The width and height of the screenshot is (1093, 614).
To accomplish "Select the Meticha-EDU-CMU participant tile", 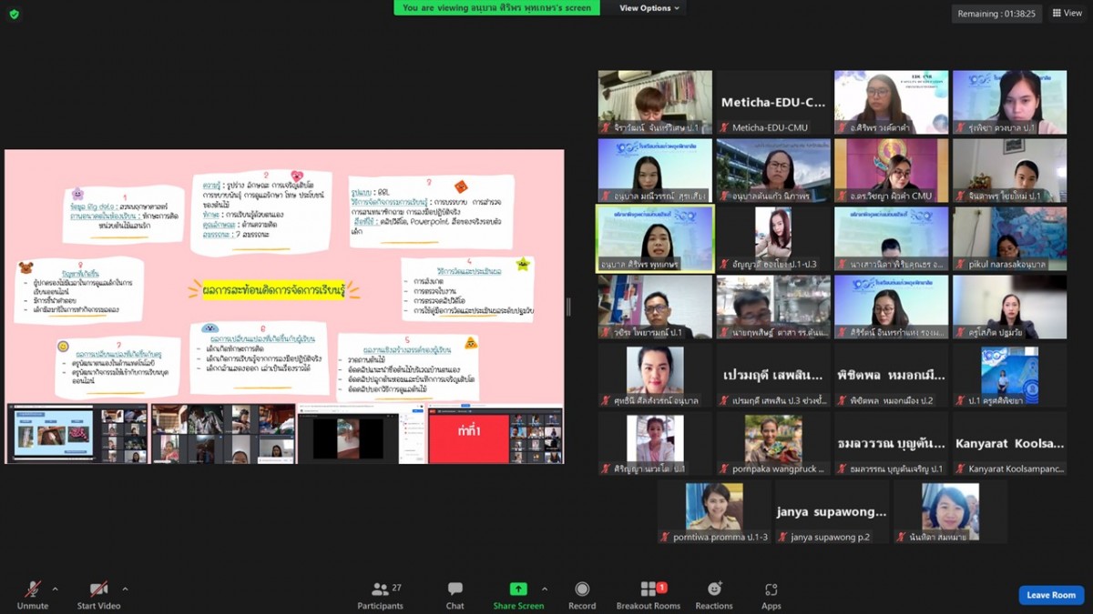I will (x=773, y=103).
